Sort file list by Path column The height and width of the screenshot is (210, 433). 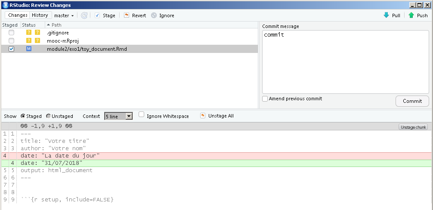pyautogui.click(x=56, y=25)
